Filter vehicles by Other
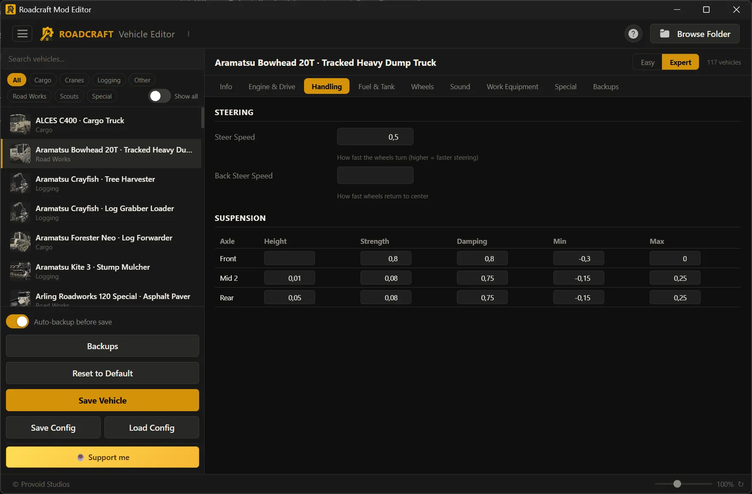 pyautogui.click(x=142, y=80)
